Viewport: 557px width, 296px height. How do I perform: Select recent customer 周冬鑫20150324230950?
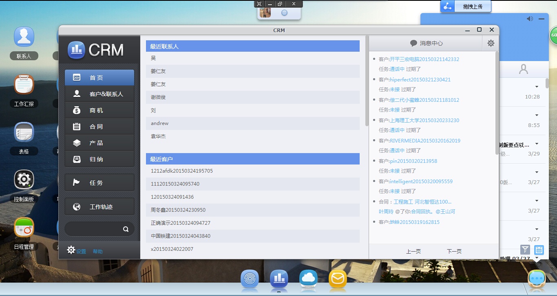(x=253, y=210)
